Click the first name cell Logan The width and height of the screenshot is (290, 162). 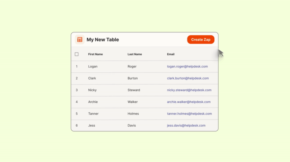(93, 66)
